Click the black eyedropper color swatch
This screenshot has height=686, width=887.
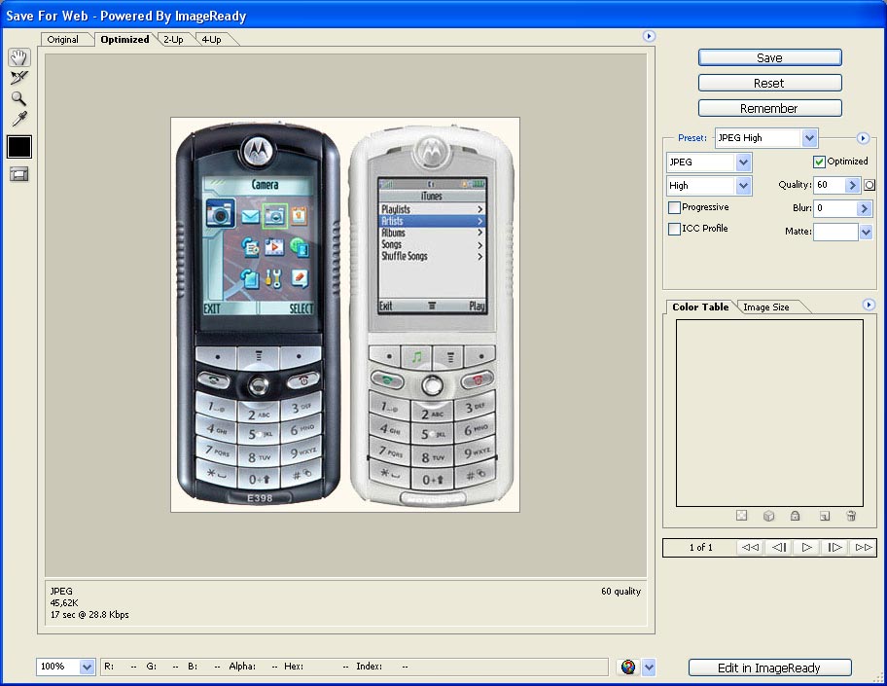tap(19, 147)
